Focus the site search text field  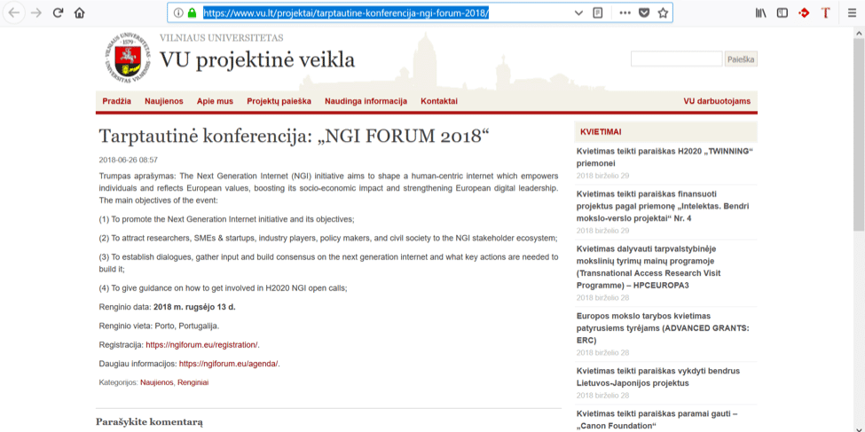click(x=676, y=59)
